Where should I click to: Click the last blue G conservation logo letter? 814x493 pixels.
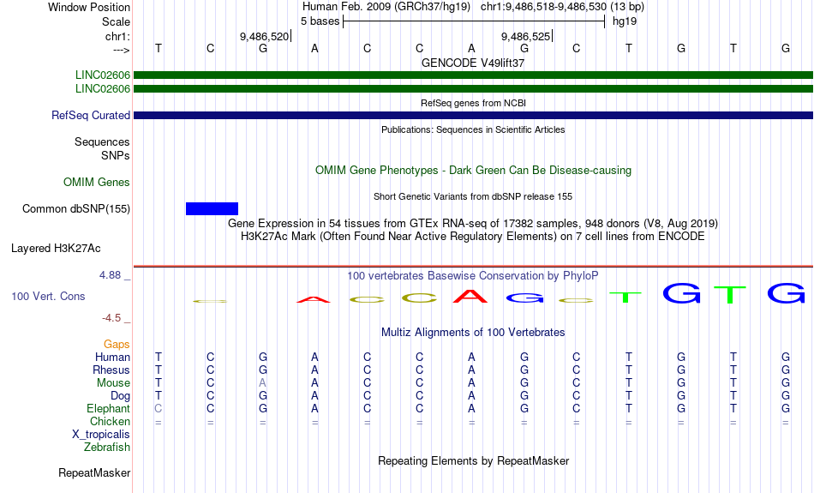point(786,293)
